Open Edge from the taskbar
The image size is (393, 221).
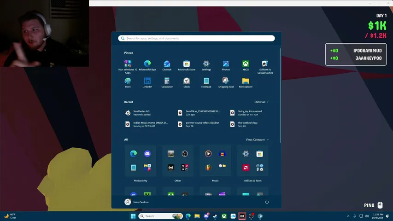[x=188, y=216]
